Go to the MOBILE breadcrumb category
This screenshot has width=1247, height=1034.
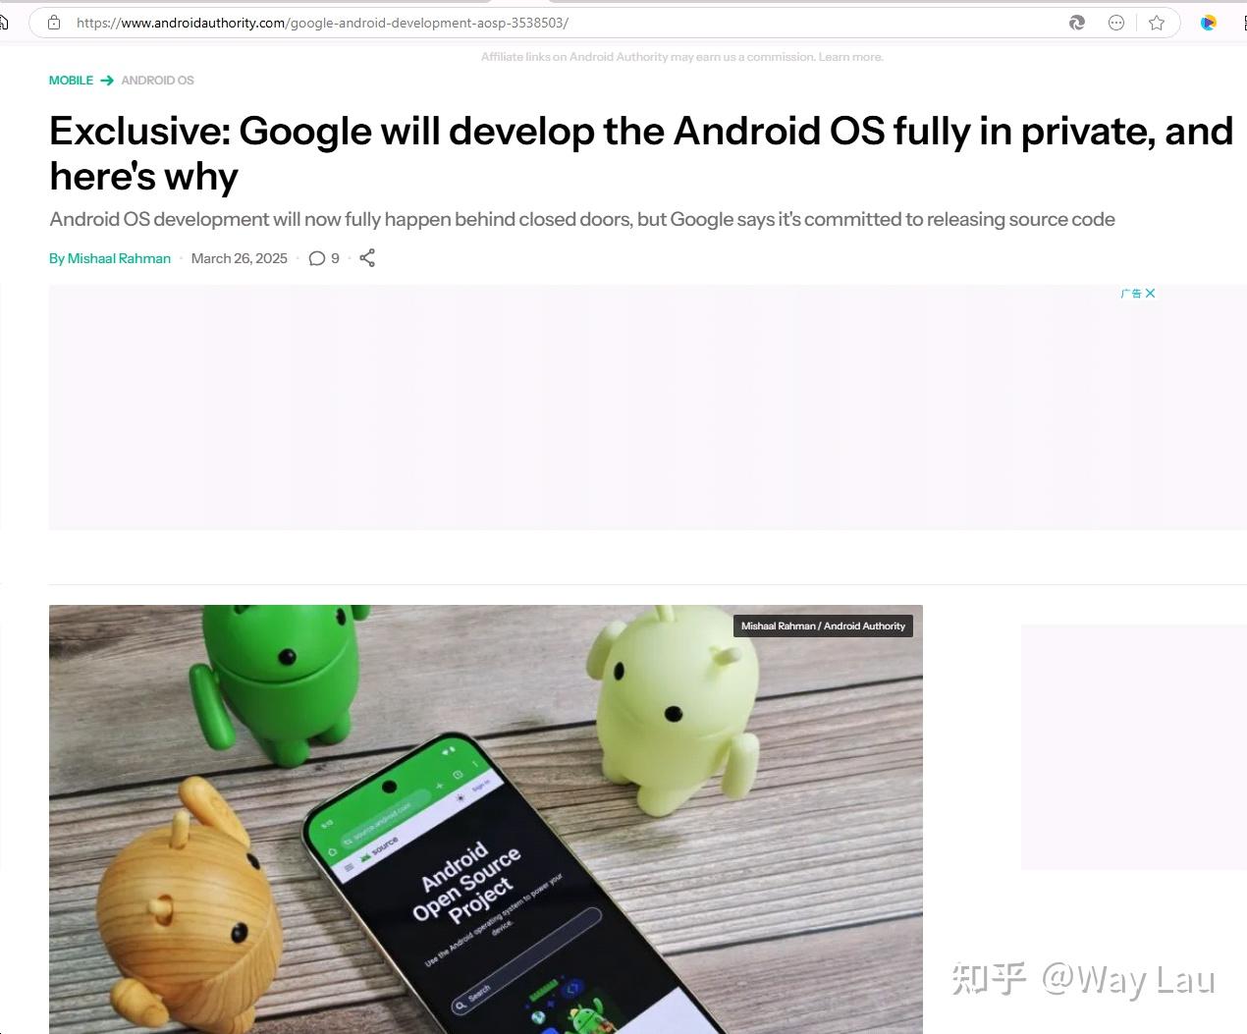pos(71,81)
